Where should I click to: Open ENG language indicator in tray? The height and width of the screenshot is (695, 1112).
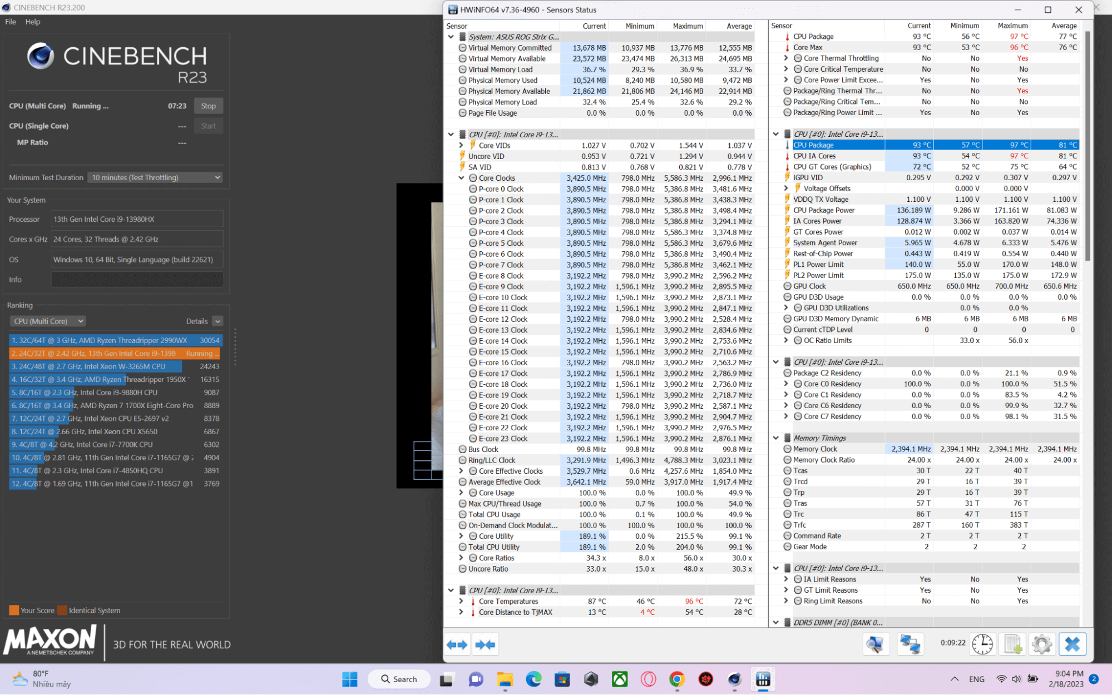point(976,679)
